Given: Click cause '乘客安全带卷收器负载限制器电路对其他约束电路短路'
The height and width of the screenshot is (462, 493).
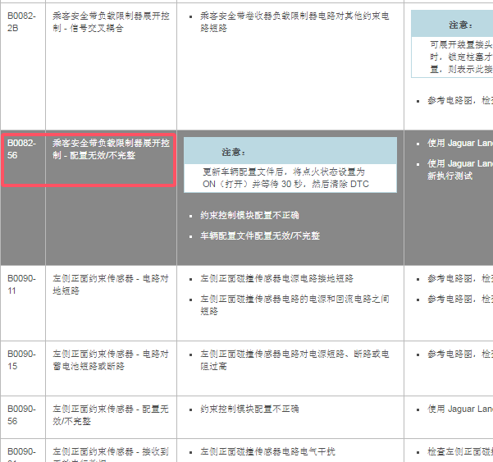Looking at the screenshot, I should (x=294, y=22).
